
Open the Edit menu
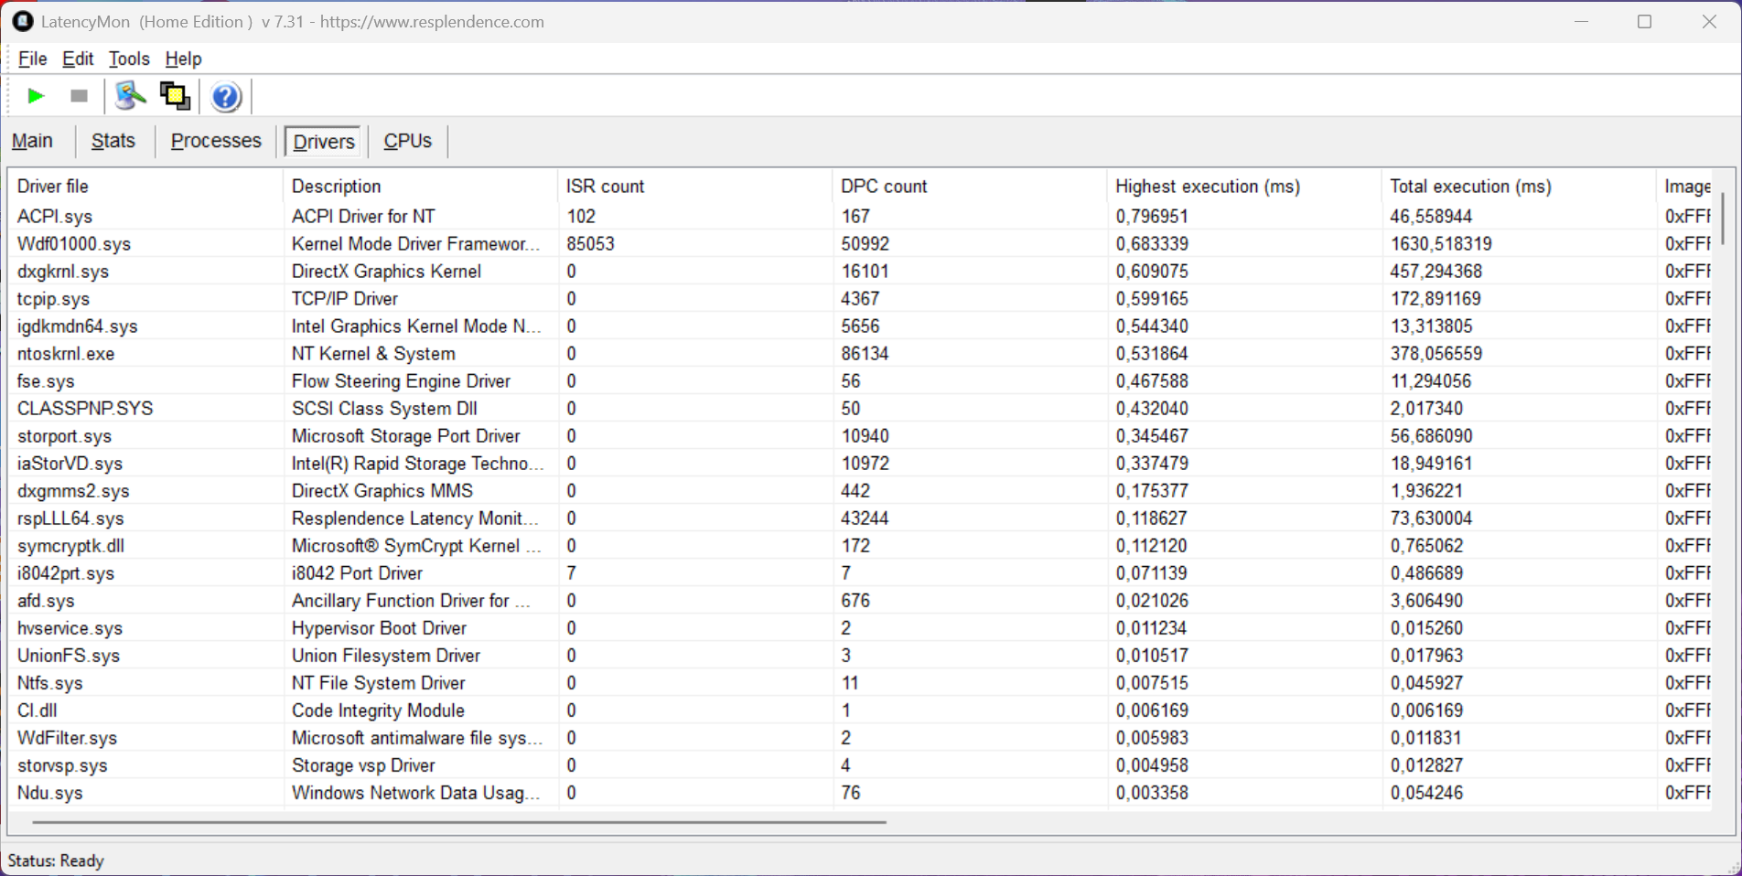point(78,59)
